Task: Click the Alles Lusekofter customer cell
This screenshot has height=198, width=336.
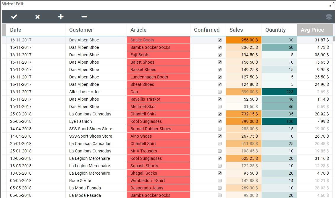Action: [x=96, y=92]
